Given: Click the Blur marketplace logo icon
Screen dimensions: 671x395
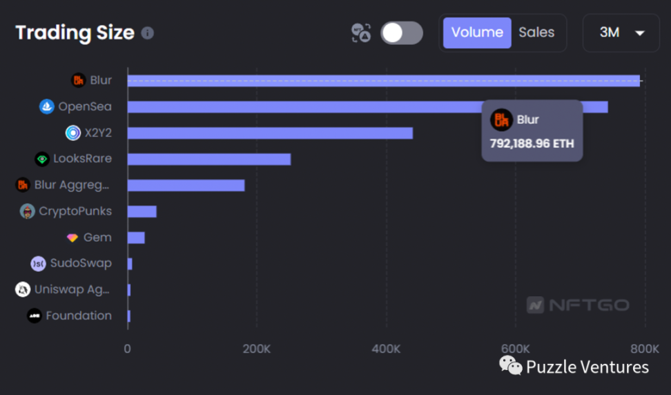Looking at the screenshot, I should point(79,81).
